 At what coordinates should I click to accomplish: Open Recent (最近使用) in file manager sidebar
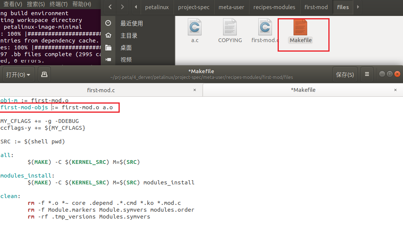(x=131, y=24)
